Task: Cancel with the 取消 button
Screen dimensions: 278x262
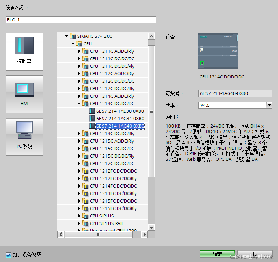Action: 255,254
